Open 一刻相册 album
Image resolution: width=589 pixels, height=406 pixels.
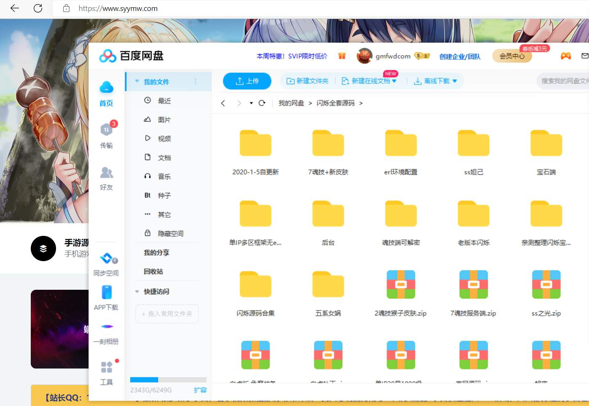pos(106,333)
